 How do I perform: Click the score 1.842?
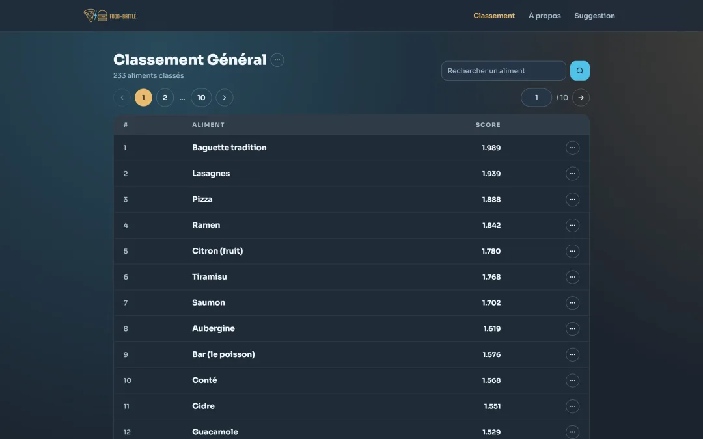491,225
